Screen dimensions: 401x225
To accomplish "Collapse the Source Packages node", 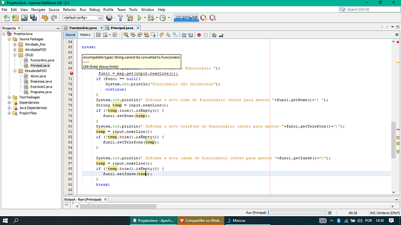I will click(9, 39).
